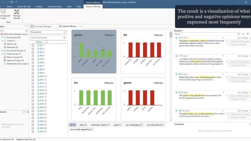
Task: Close the Explorer panel with its X icon
Action: [x=27, y=26]
